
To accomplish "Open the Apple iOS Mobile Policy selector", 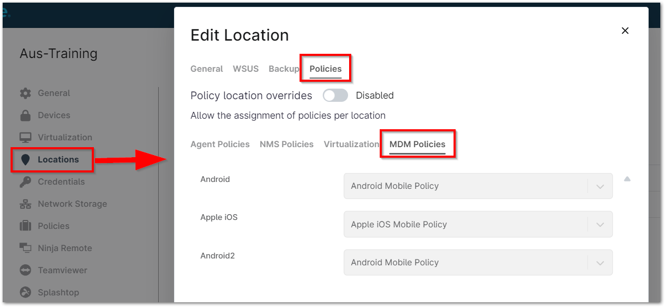I will [600, 224].
